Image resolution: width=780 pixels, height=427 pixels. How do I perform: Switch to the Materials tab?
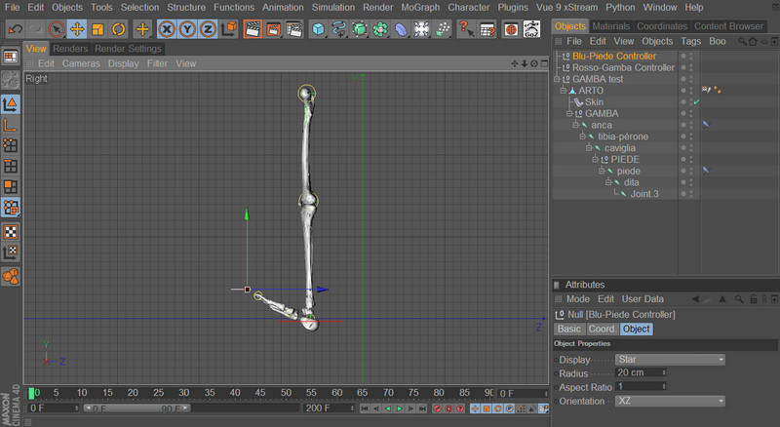[x=612, y=26]
